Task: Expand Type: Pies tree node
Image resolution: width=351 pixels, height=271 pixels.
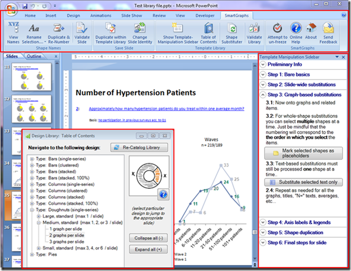Action: click(32, 255)
